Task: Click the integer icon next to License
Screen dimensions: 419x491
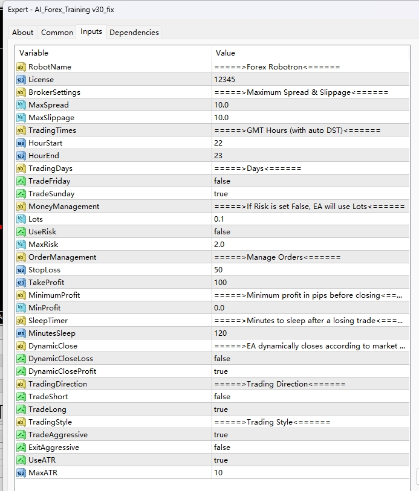Action: [x=21, y=80]
